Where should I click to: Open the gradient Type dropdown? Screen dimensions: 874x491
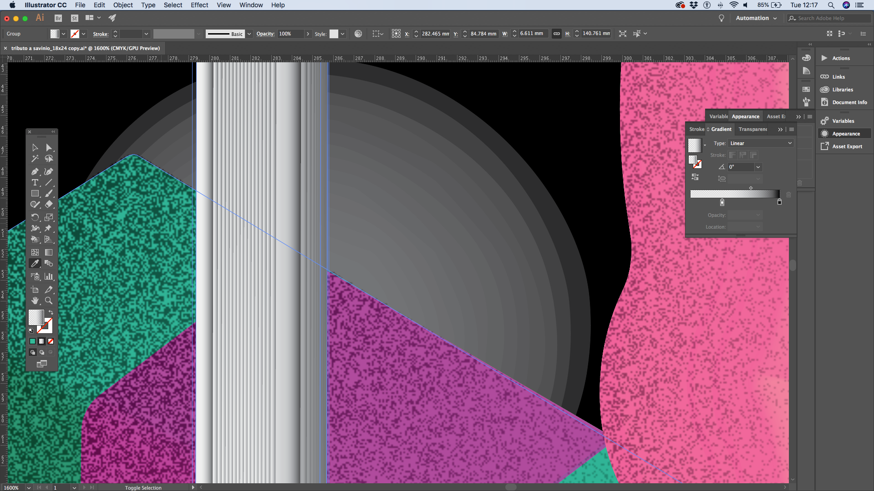click(x=760, y=143)
